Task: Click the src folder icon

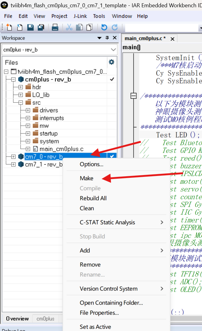Action: 28,102
